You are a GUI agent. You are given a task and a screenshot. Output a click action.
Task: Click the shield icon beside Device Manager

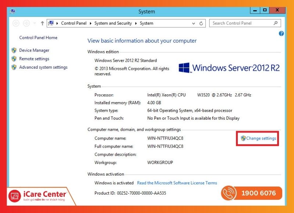coord(14,50)
